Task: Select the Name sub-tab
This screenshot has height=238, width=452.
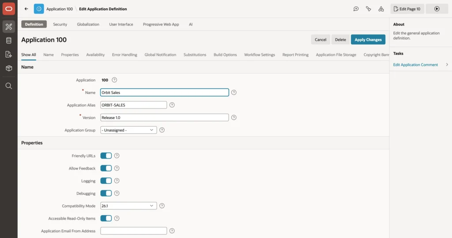Action: pyautogui.click(x=49, y=55)
